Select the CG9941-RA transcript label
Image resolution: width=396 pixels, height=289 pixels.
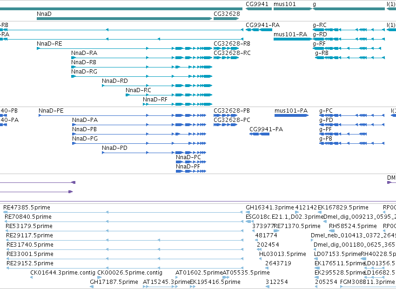click(x=262, y=25)
